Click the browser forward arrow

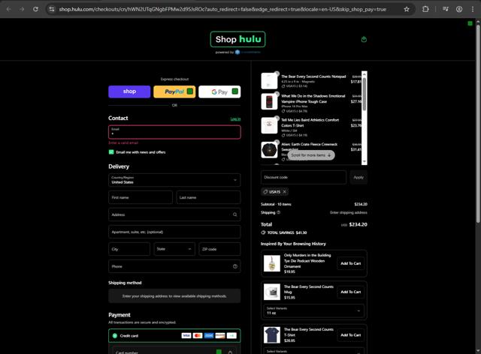tap(22, 9)
